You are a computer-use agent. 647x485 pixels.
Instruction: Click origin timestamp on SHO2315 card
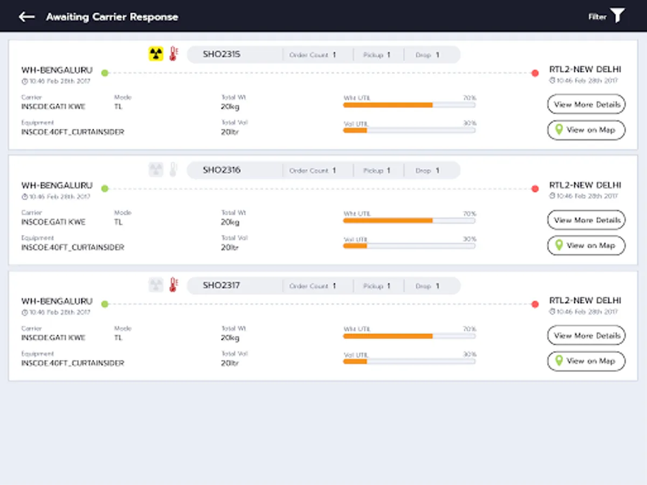tap(56, 81)
